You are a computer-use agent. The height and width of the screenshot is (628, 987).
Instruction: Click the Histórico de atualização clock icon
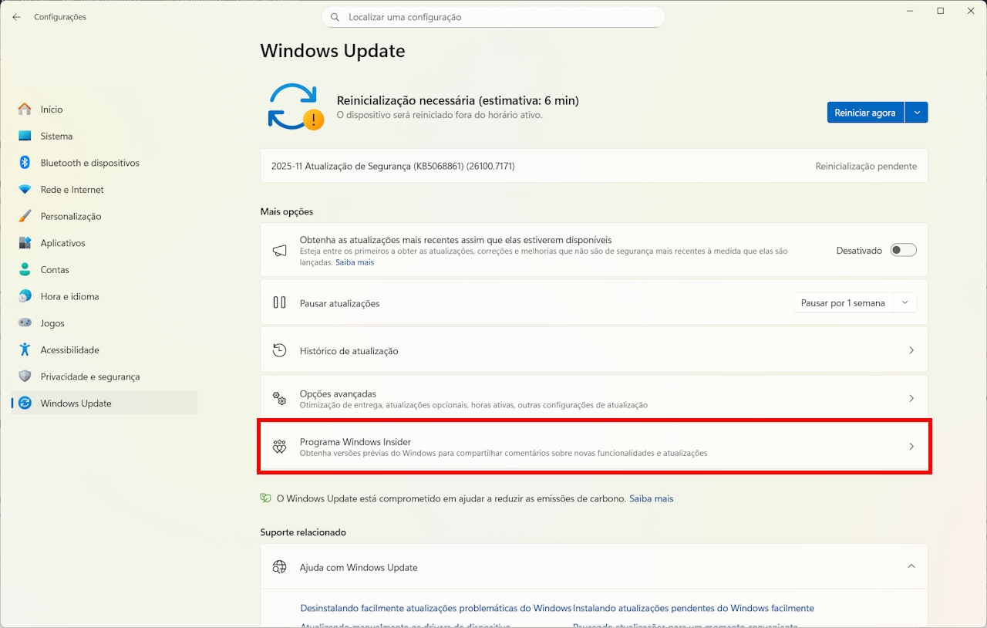pos(279,349)
